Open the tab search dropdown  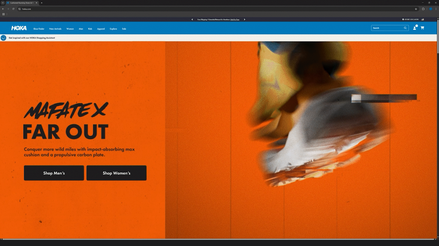tap(3, 3)
